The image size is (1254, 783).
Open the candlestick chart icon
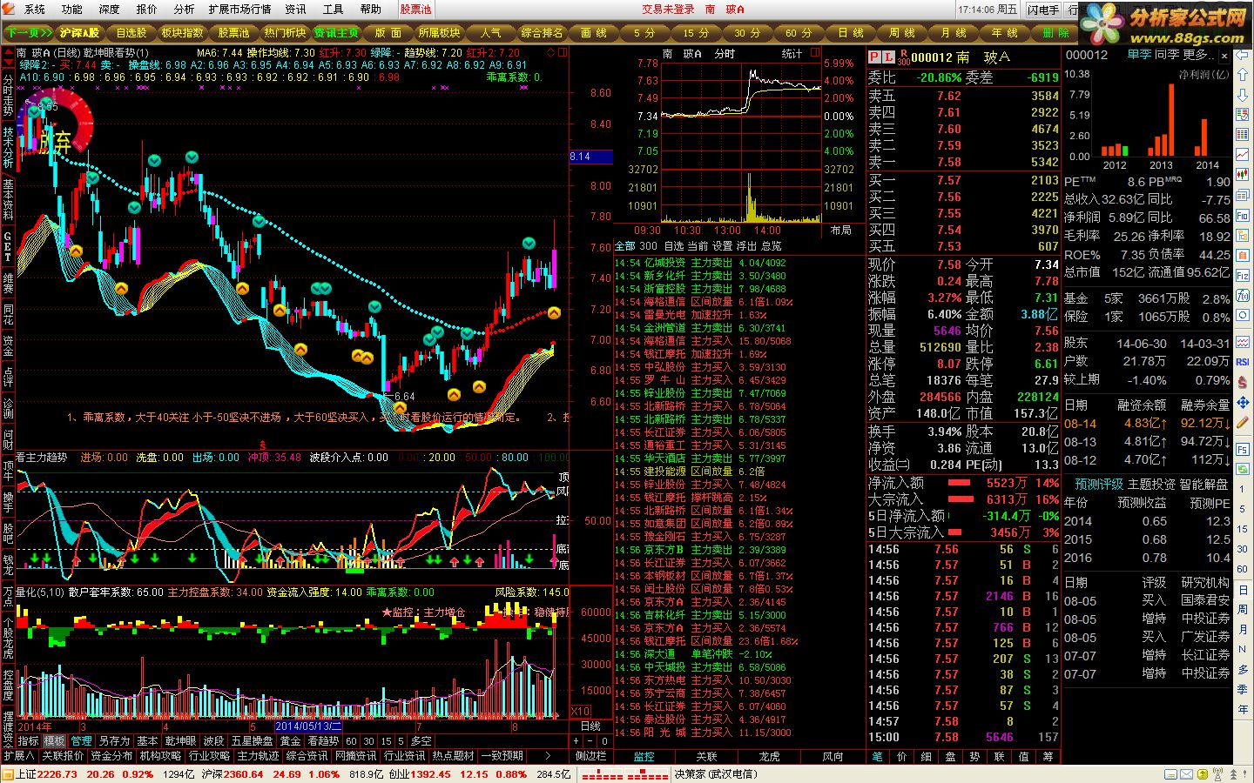click(1243, 174)
